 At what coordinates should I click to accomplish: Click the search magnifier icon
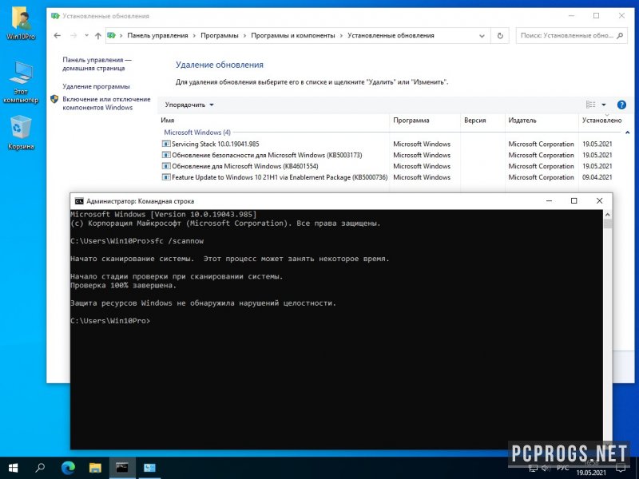coord(620,35)
